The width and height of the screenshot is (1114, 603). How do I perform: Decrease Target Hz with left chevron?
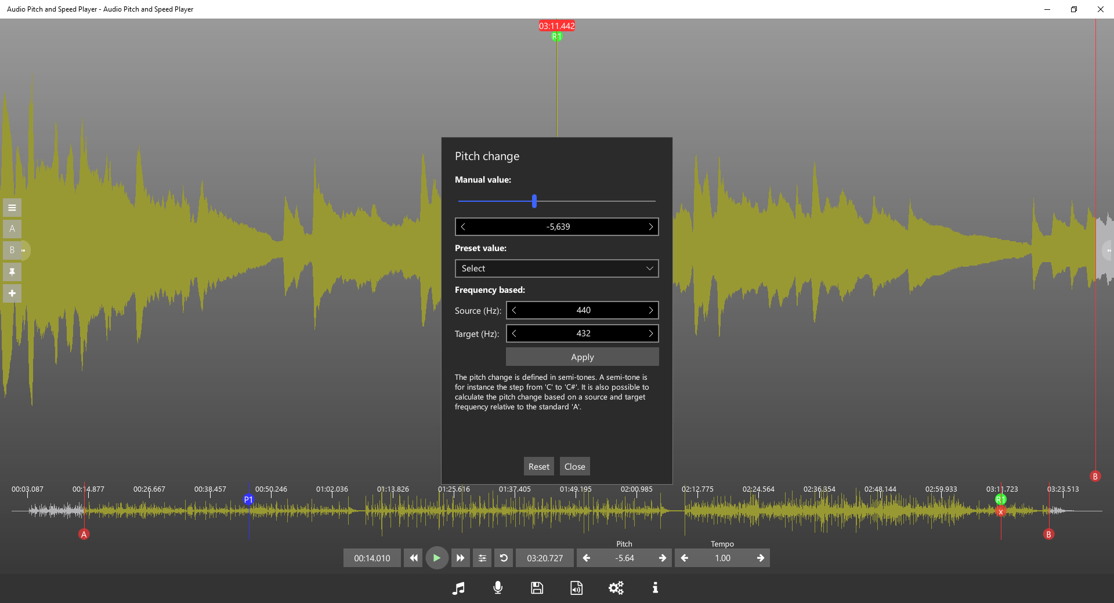(x=514, y=333)
